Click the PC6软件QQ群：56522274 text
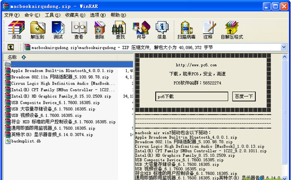 pyautogui.click(x=197, y=83)
